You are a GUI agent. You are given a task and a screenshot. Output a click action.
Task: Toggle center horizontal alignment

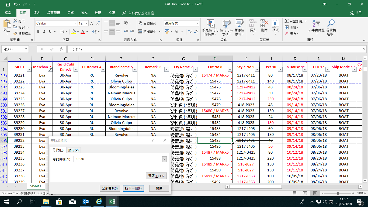coord(112,32)
